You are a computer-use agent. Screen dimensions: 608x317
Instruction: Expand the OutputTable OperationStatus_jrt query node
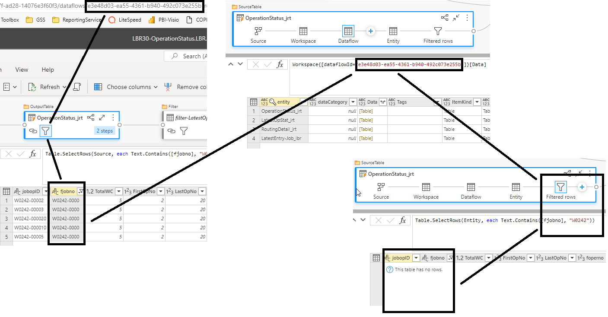coord(102,117)
